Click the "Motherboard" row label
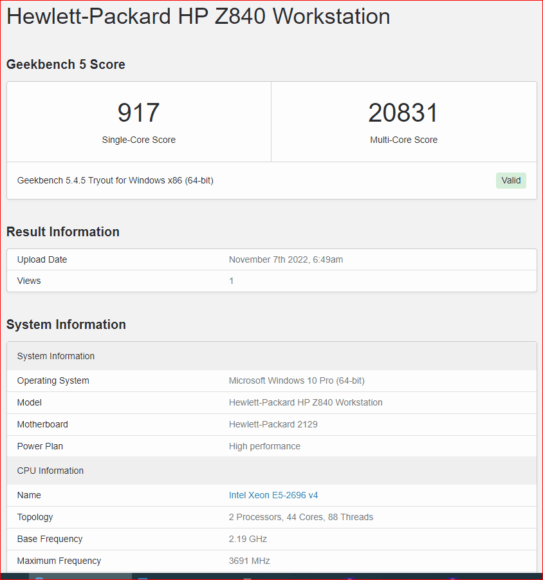 (x=42, y=424)
